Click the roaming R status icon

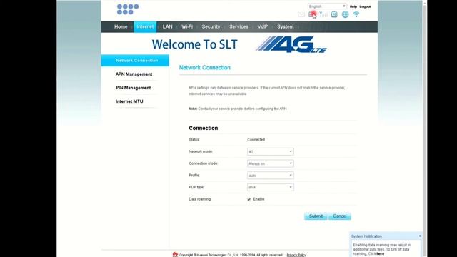click(x=334, y=14)
